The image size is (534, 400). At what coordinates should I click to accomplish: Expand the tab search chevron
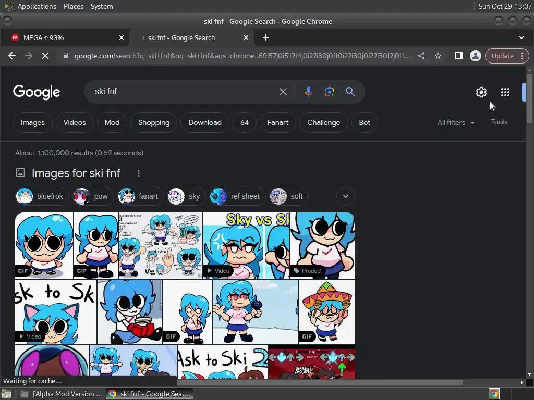point(521,37)
